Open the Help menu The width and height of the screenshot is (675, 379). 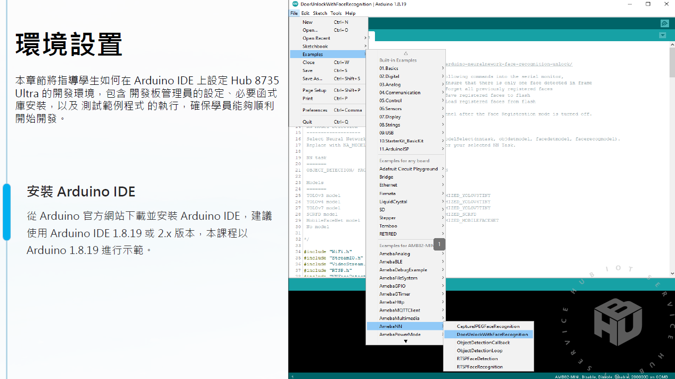350,13
